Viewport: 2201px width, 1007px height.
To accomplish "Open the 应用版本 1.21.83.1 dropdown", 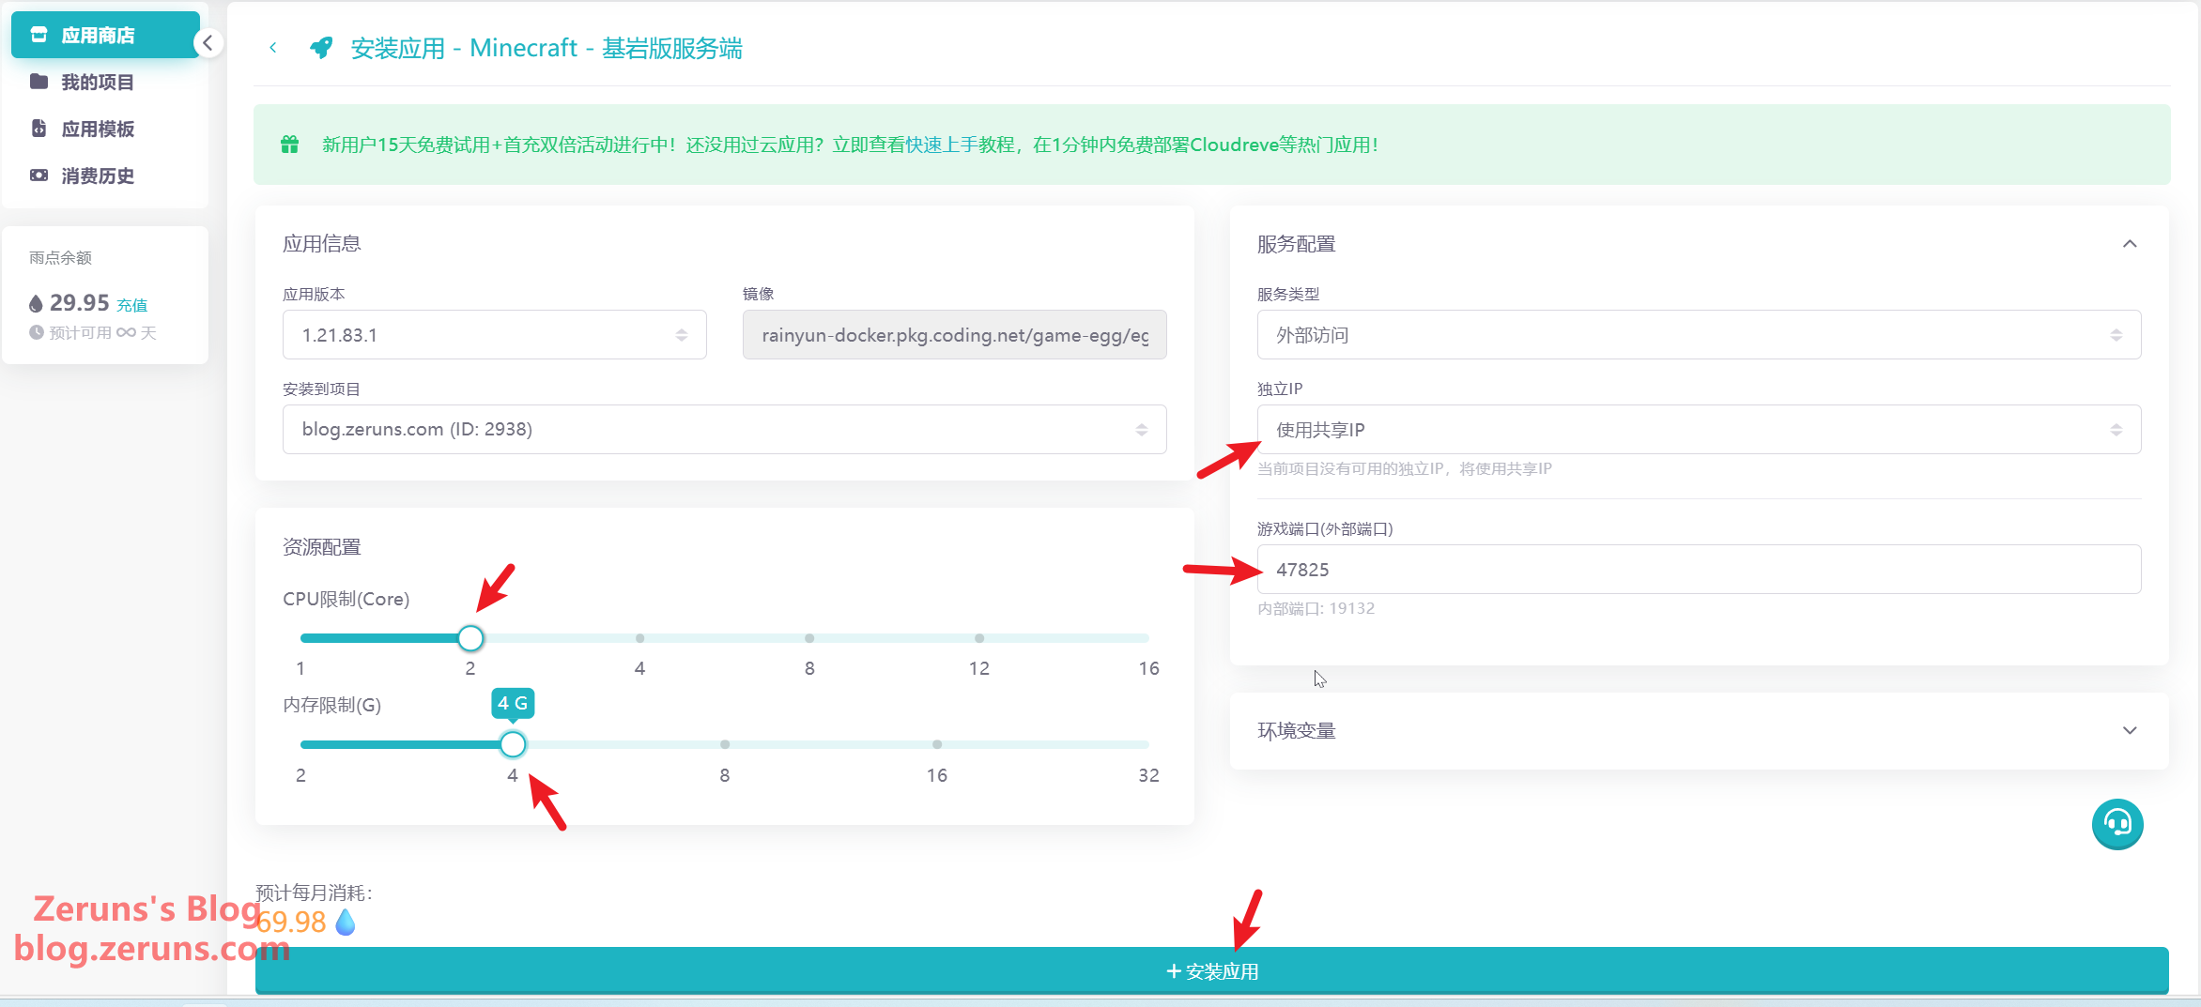I will click(494, 335).
